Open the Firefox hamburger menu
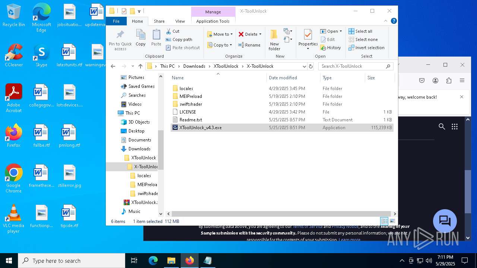Image resolution: width=477 pixels, height=268 pixels. click(462, 80)
